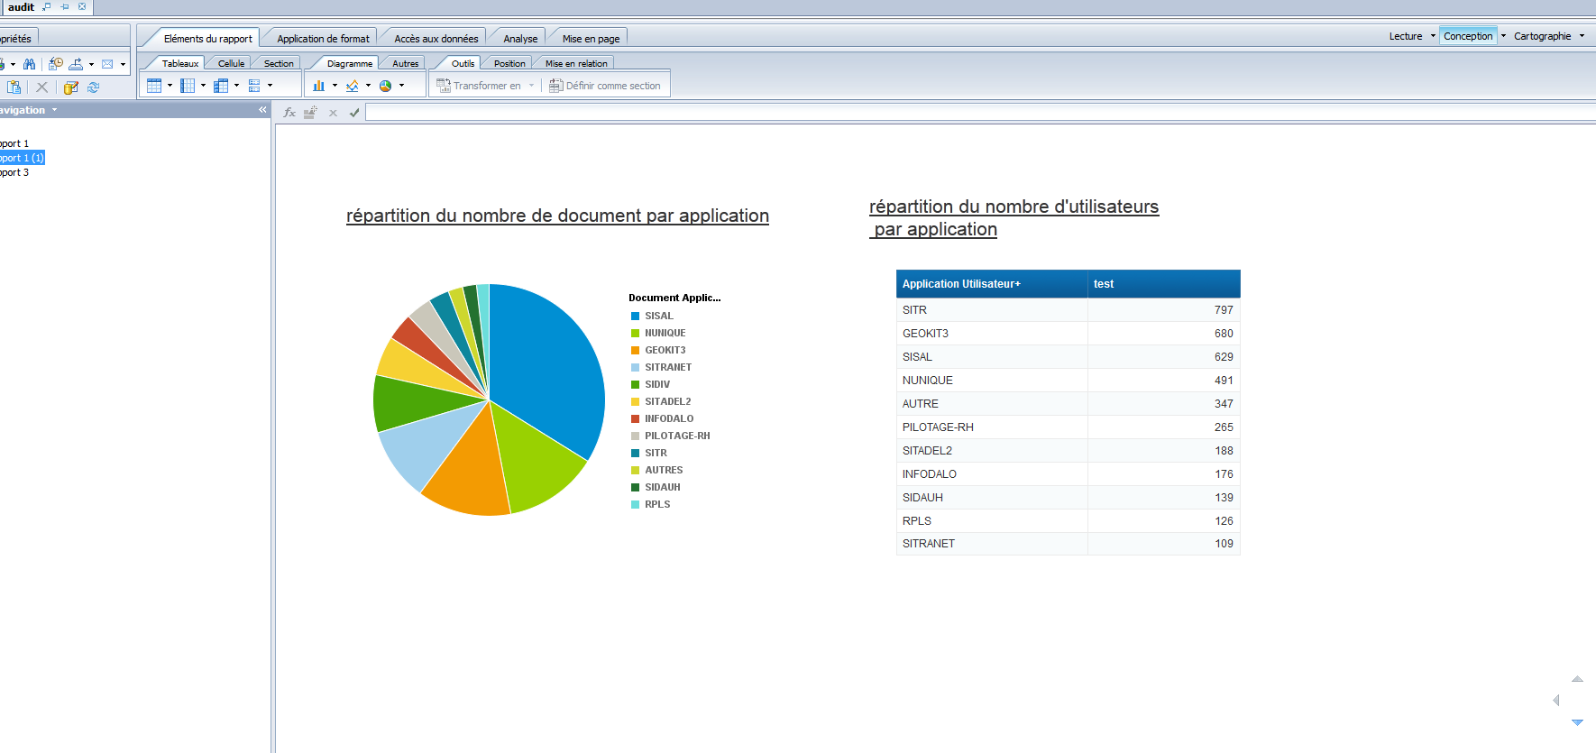Click the binoculars search icon
Screen dimensions: 1596x753
[30, 64]
